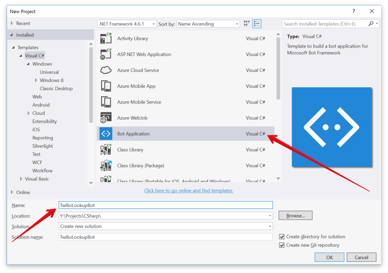
Task: Select the WCF category
Action: 37,162
